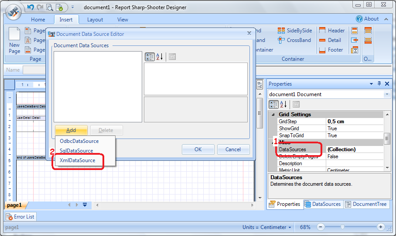Open the Home ribbon tab
This screenshot has height=236, width=396.
pyautogui.click(x=38, y=20)
